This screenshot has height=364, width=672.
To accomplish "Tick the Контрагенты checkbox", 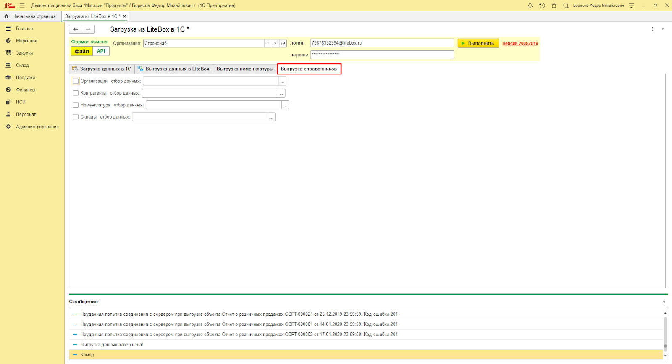I will pyautogui.click(x=76, y=93).
